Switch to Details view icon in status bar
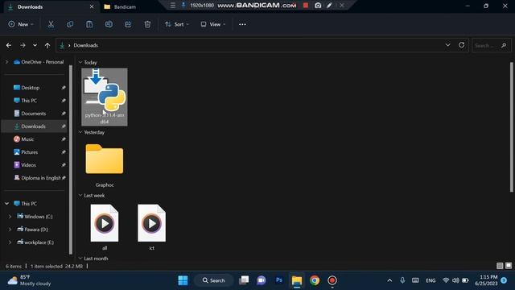 tap(500, 266)
